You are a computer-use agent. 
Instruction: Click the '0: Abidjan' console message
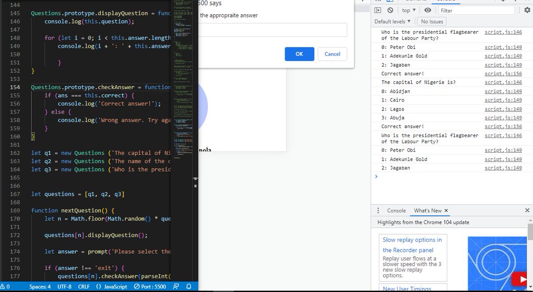pyautogui.click(x=395, y=91)
